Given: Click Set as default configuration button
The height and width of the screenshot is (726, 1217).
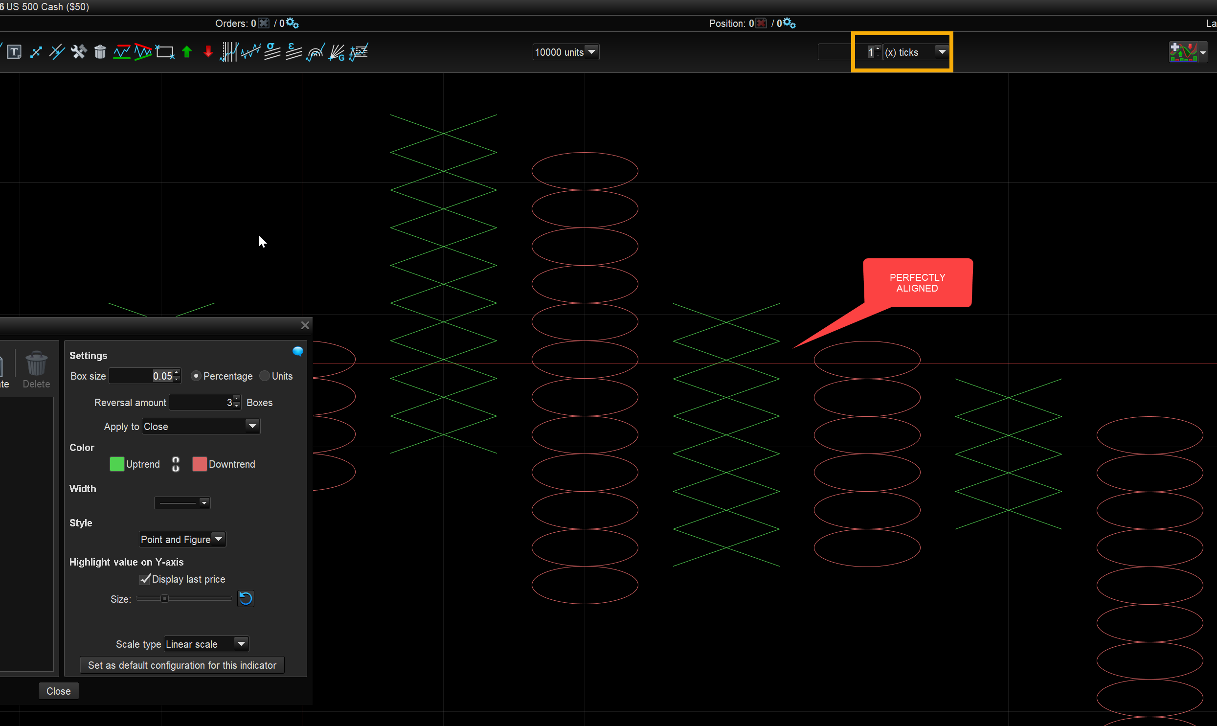Looking at the screenshot, I should [181, 665].
